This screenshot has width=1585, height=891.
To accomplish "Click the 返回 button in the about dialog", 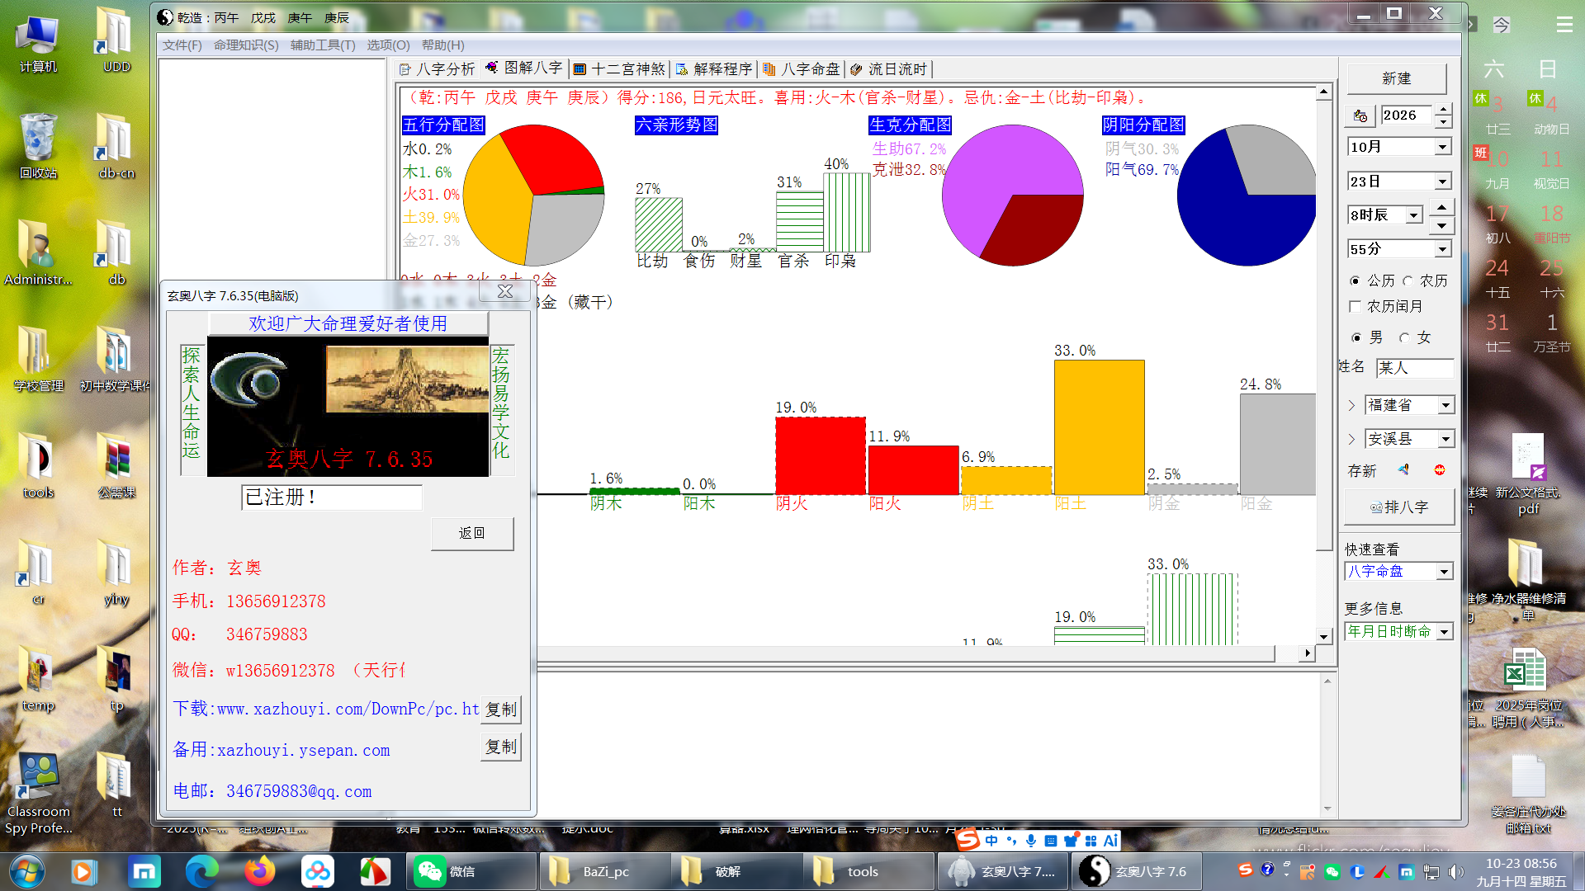I will click(472, 534).
